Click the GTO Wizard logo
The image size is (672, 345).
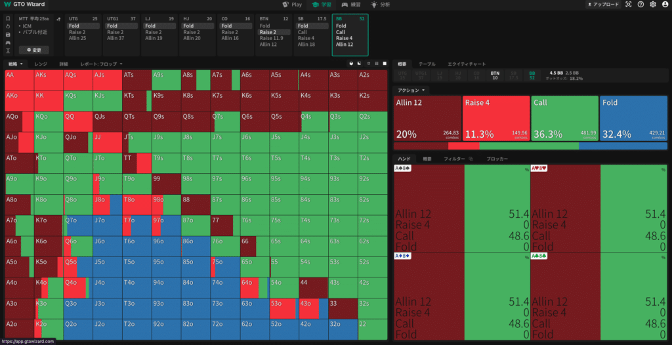(24, 5)
